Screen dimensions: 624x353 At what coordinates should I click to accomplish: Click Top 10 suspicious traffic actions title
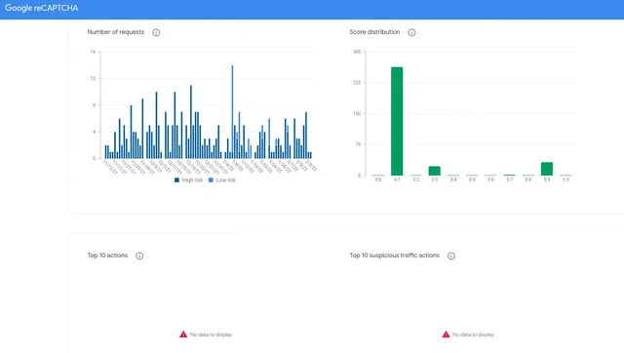coord(394,255)
